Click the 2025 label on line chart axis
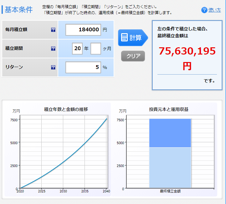Screen dimensions: 226x204 pyautogui.click(x=42, y=191)
